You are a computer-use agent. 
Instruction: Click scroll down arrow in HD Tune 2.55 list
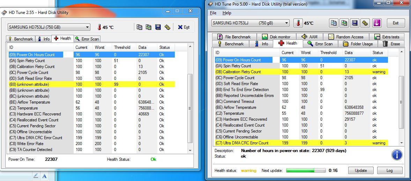190,151
